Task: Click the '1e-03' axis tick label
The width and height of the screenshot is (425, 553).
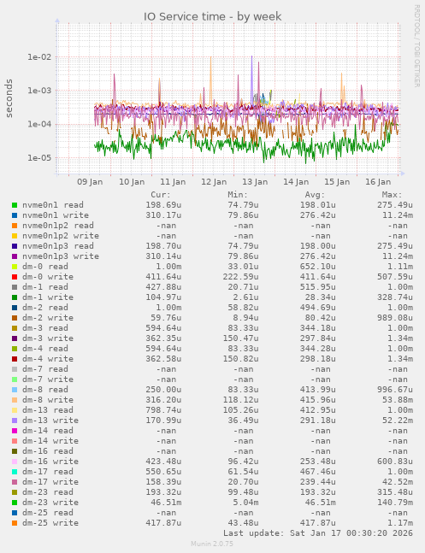Action: click(x=39, y=91)
